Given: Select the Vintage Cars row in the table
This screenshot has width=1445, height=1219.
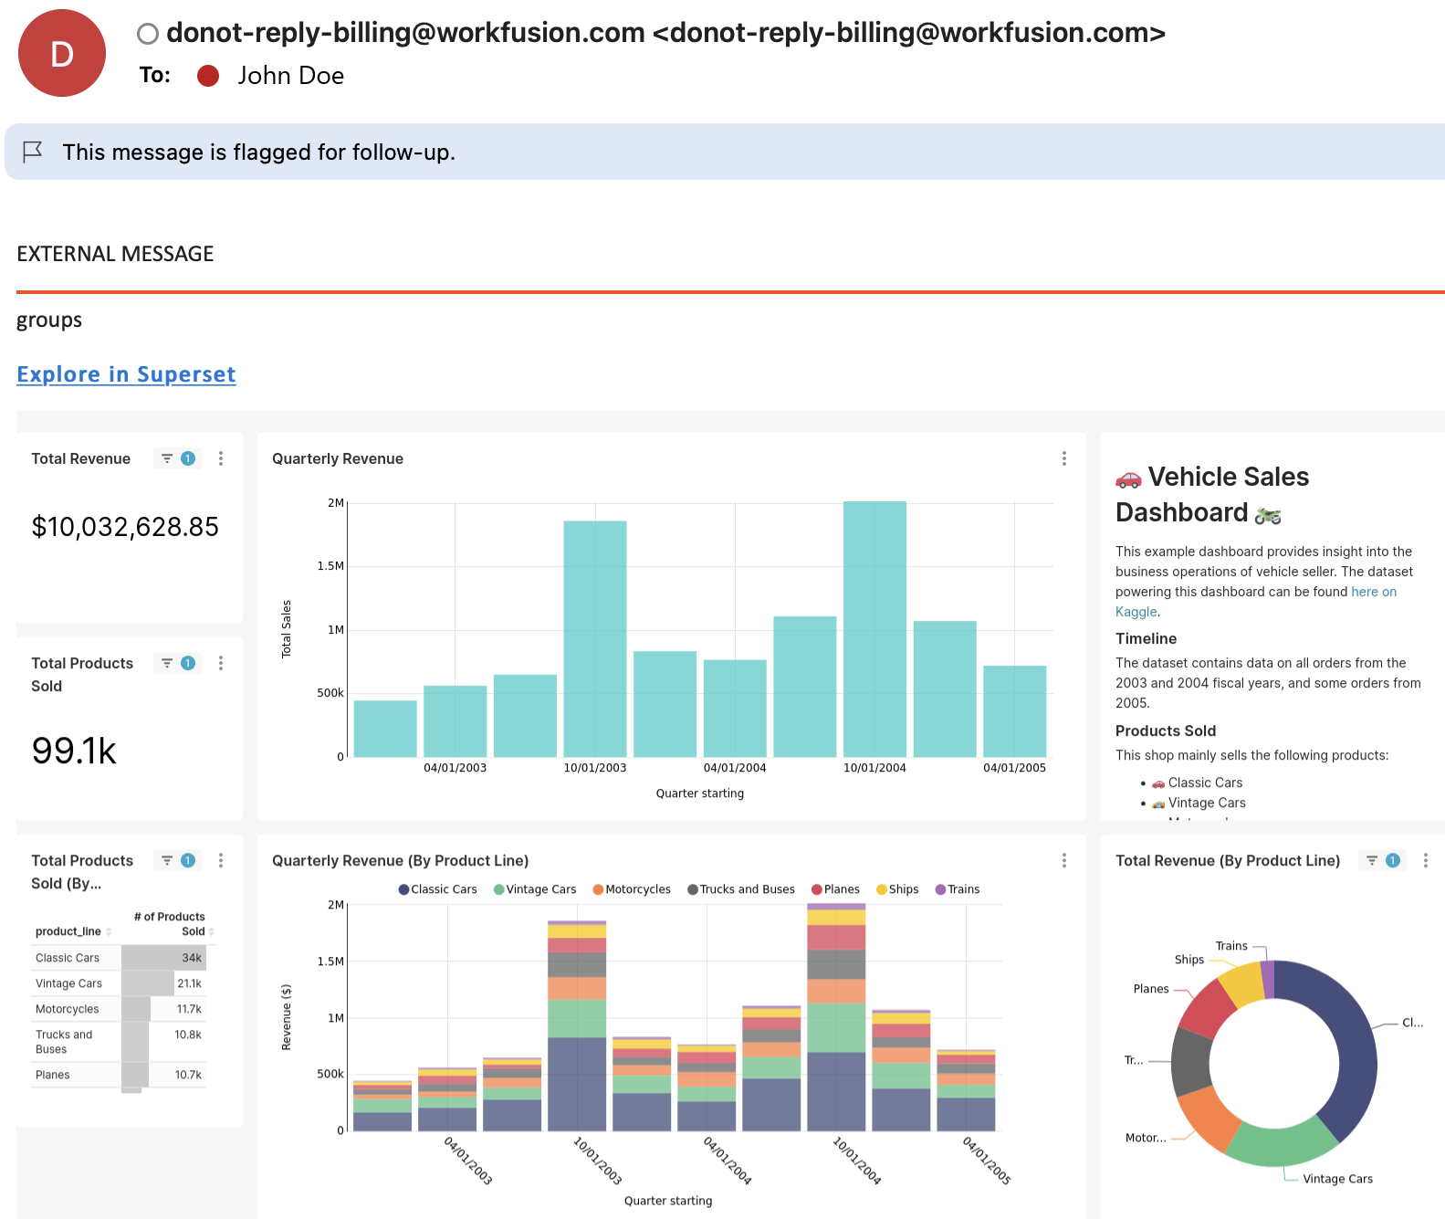Looking at the screenshot, I should tap(119, 983).
